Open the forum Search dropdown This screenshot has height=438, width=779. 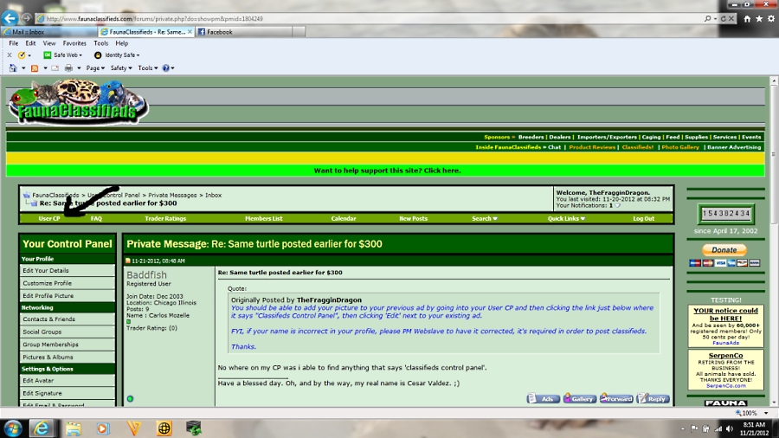(x=485, y=218)
